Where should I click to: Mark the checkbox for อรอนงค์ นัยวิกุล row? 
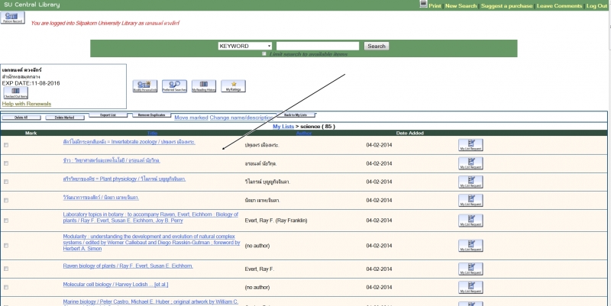pyautogui.click(x=6, y=163)
